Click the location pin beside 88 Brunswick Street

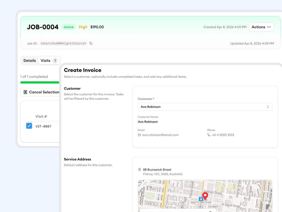139,170
